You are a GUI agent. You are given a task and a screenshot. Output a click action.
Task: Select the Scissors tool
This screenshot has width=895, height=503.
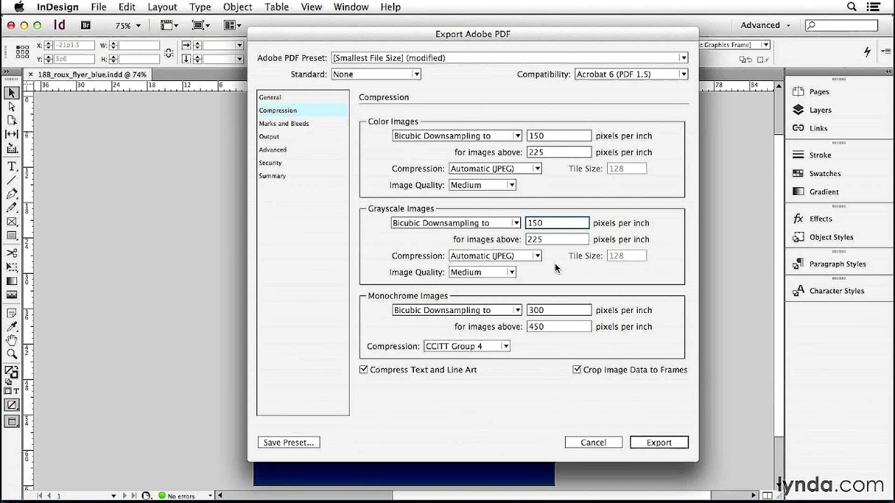[12, 253]
